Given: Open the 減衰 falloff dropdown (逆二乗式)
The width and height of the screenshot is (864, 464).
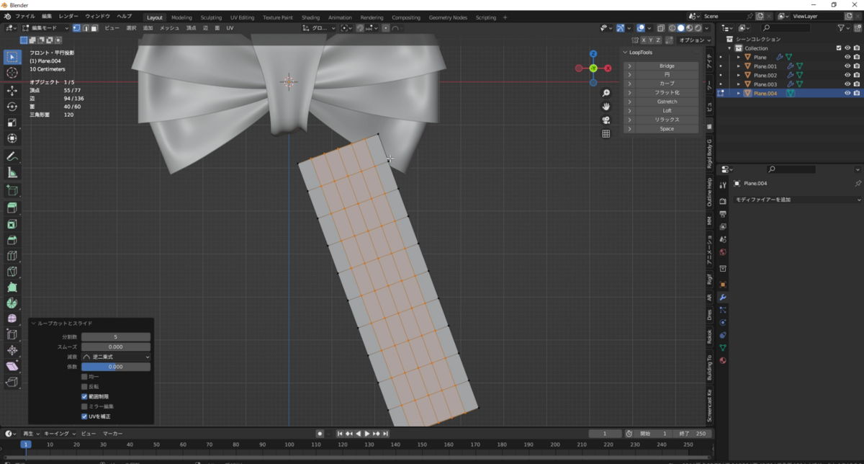Looking at the screenshot, I should (x=116, y=357).
